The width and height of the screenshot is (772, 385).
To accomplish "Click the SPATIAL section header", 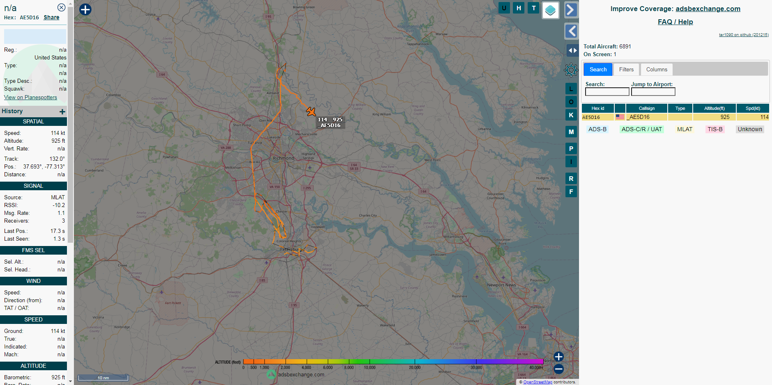I will pos(33,121).
